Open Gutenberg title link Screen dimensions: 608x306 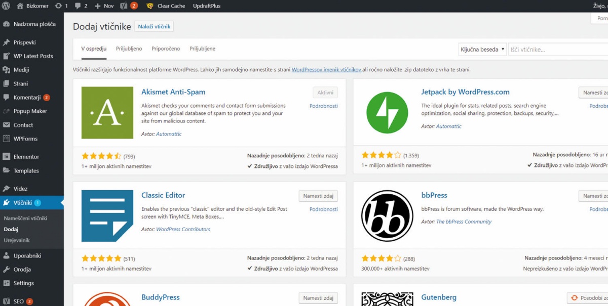click(x=439, y=297)
